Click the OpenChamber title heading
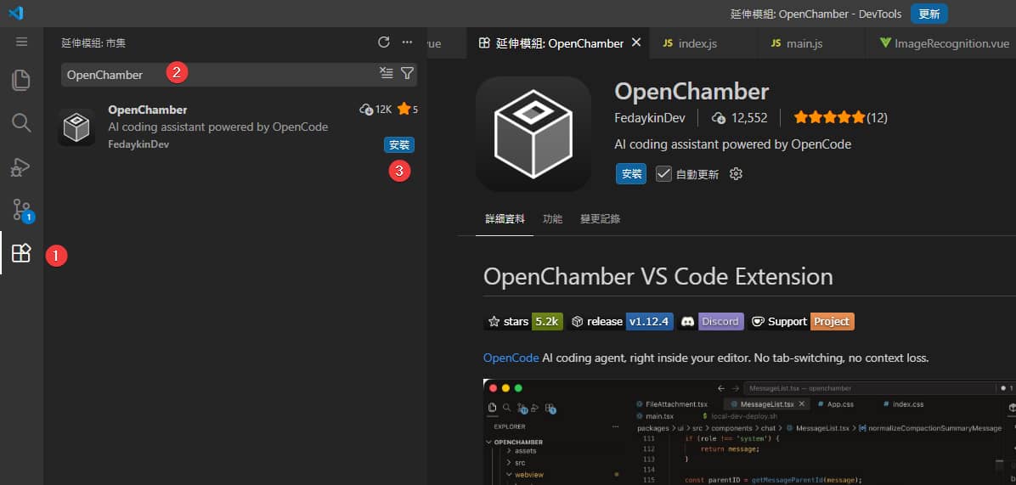Screen dimensions: 1016x485 [691, 91]
